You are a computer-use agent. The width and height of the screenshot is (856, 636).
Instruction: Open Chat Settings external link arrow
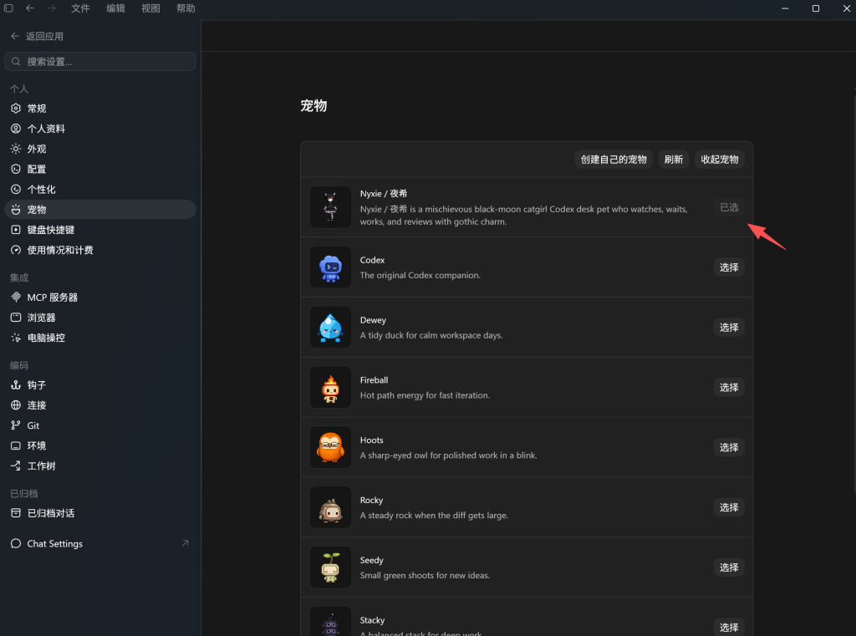click(185, 543)
